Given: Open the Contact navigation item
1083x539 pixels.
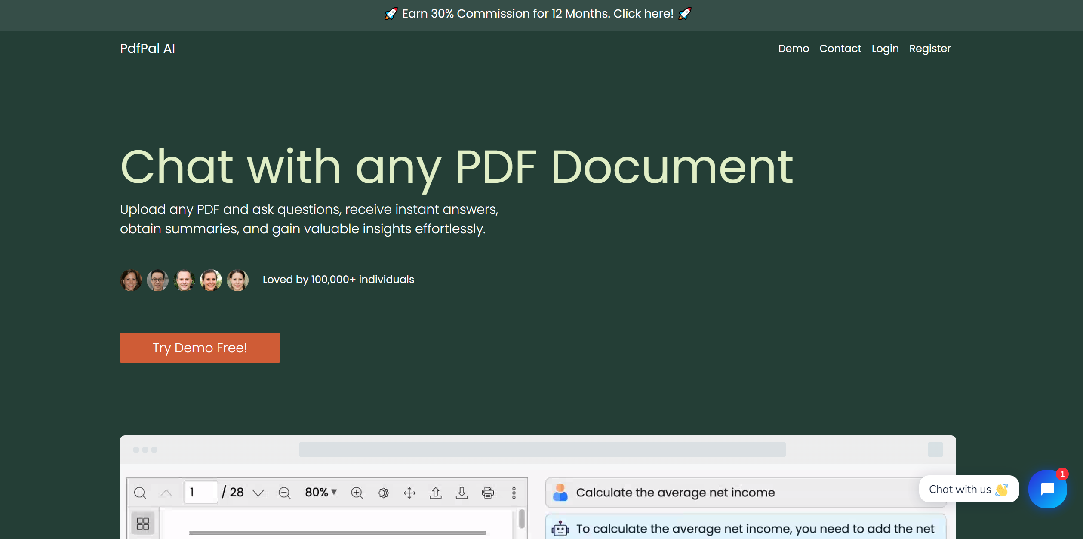Looking at the screenshot, I should [840, 48].
